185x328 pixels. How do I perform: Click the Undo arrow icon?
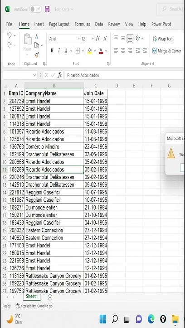[10, 36]
